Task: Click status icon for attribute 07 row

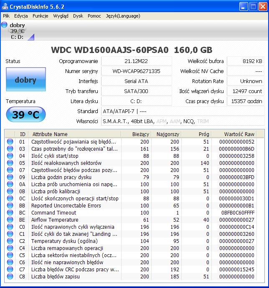Action: 10,170
